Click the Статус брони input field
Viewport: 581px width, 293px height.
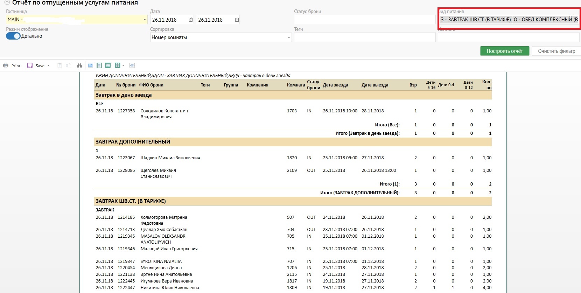coord(364,20)
